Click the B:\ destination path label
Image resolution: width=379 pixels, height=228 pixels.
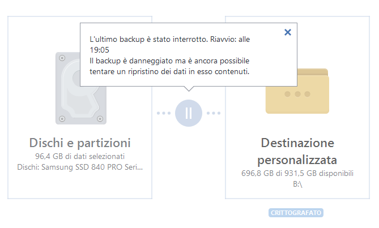click(297, 184)
